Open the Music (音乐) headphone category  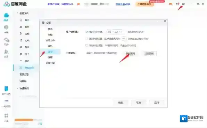pos(21,47)
